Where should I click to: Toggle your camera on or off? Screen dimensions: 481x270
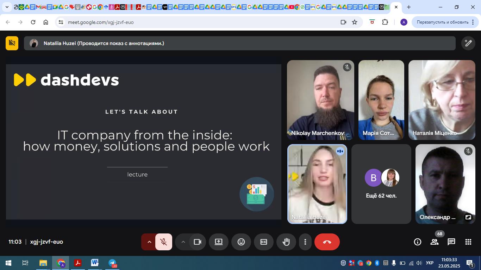pyautogui.click(x=198, y=242)
